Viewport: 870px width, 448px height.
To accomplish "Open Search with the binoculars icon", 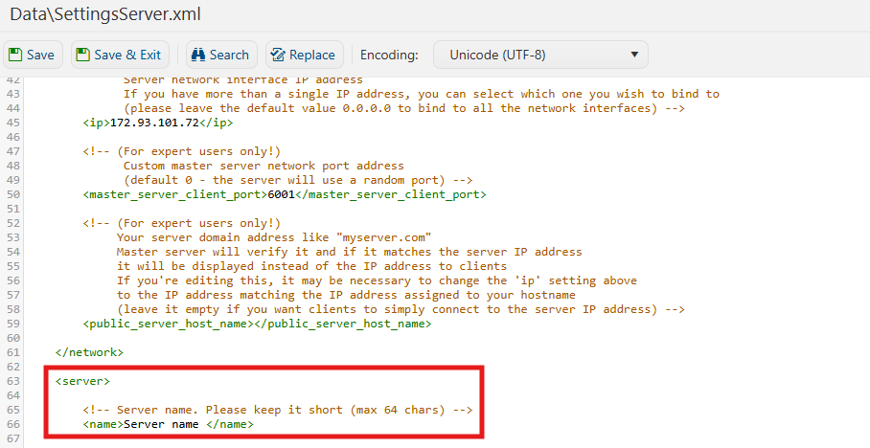I will point(198,55).
